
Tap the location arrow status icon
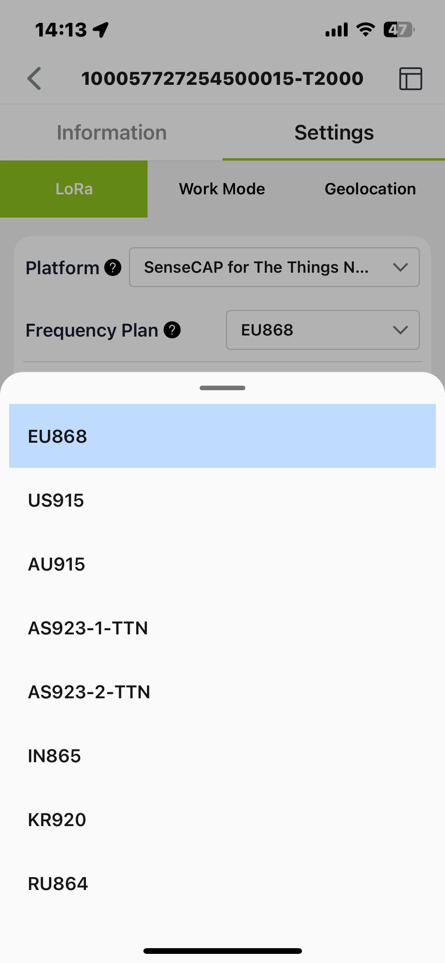tap(101, 30)
